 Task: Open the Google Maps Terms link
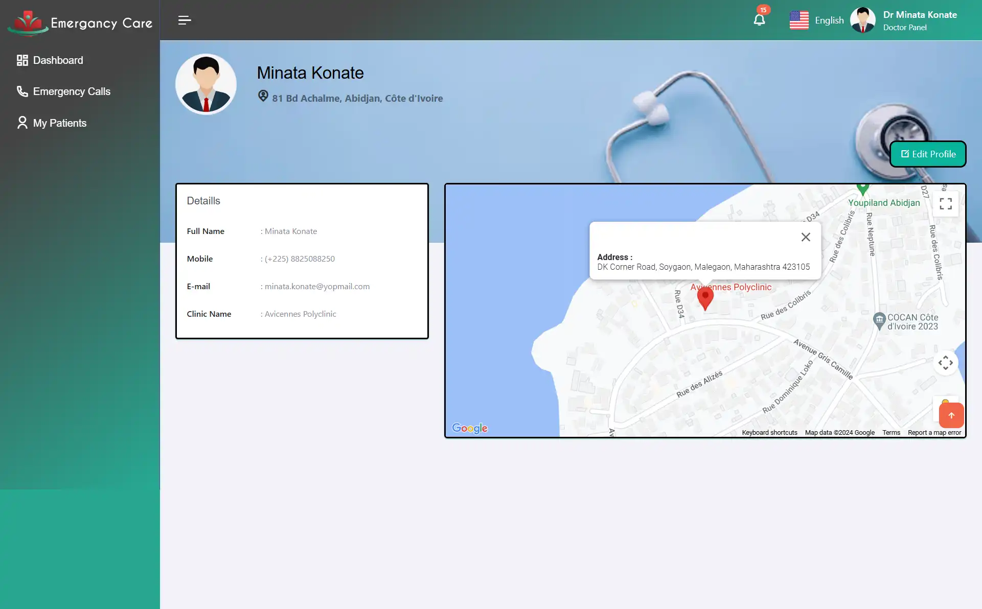click(890, 432)
